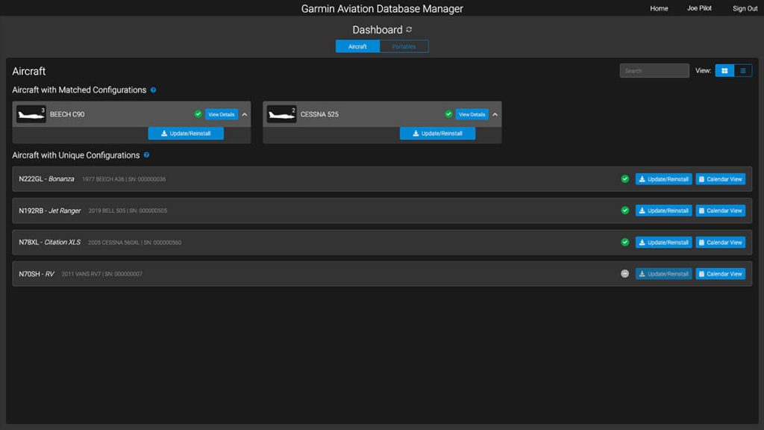Click '2019 BELL 505' serial details text

click(128, 211)
